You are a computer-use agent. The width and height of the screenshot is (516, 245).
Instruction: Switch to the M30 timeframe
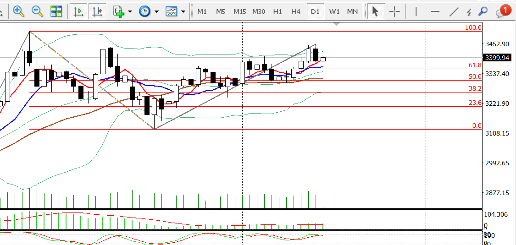[259, 12]
